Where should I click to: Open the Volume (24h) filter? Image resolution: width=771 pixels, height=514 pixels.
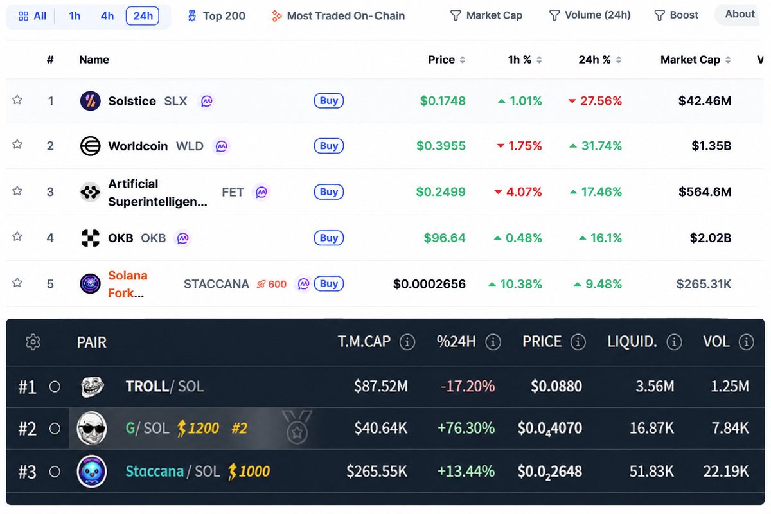click(589, 15)
